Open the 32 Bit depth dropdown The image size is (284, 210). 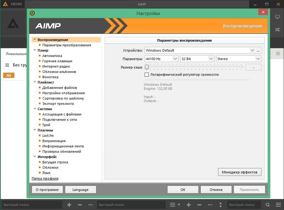197,59
